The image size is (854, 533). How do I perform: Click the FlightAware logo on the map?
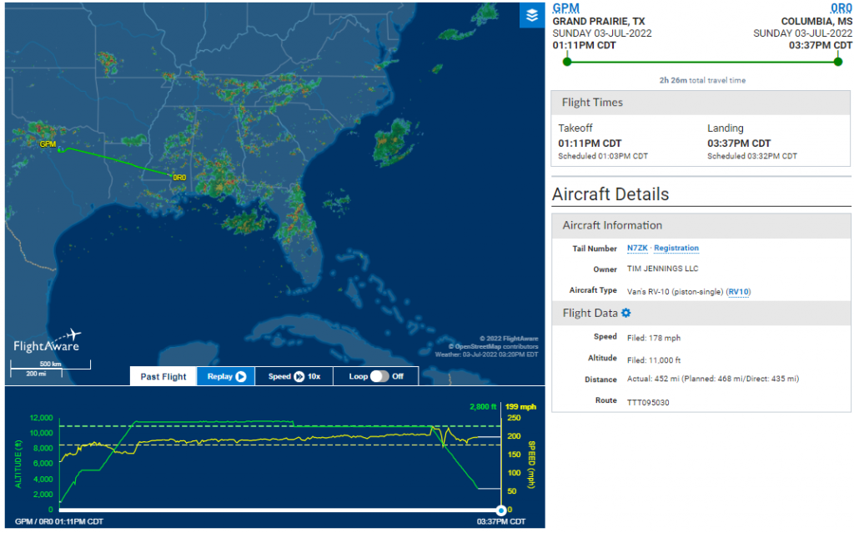47,340
